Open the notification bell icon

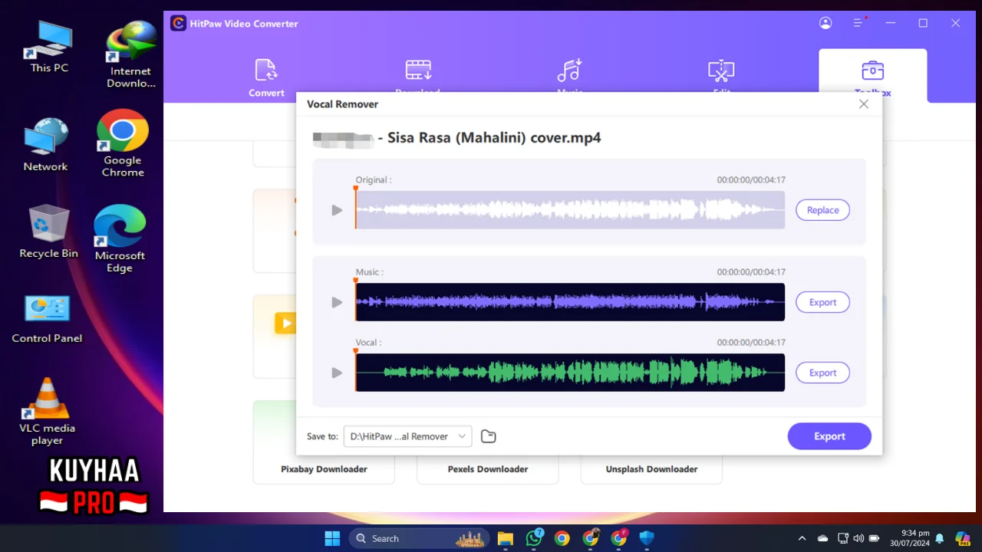(940, 538)
